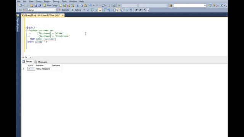
Task: Collapse the --update comment outline block
Action: click(26, 30)
